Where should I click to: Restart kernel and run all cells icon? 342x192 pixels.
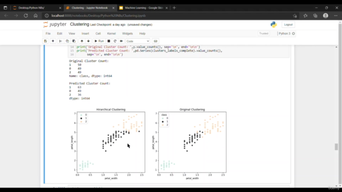coord(121,41)
